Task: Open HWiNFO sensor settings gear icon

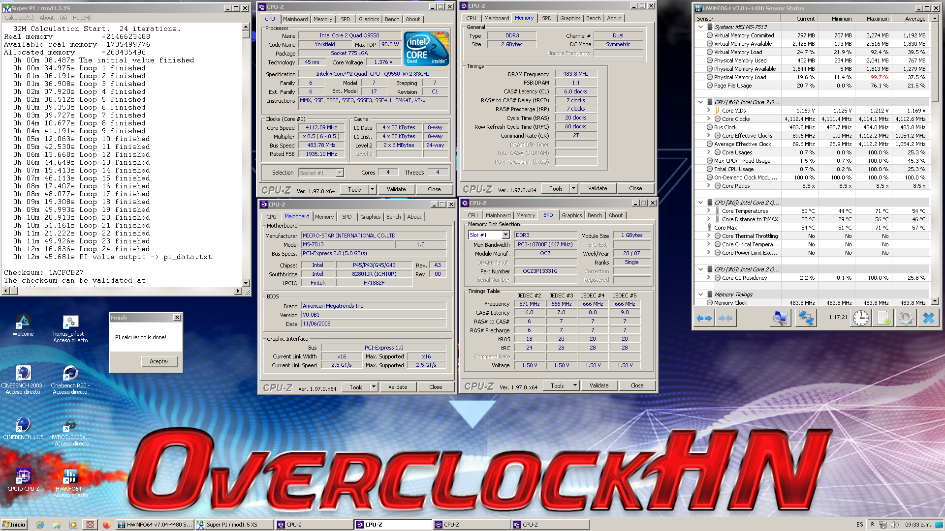Action: click(x=906, y=318)
